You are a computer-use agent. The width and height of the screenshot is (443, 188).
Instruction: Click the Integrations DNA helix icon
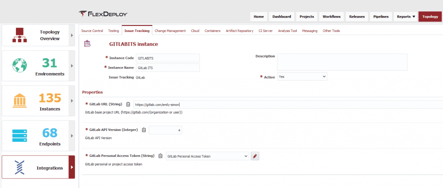point(19,167)
